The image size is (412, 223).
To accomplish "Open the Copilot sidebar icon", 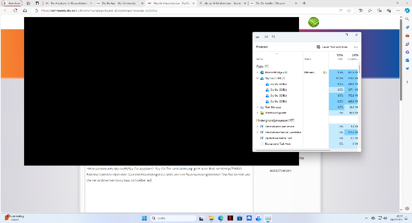I will pos(407,10).
